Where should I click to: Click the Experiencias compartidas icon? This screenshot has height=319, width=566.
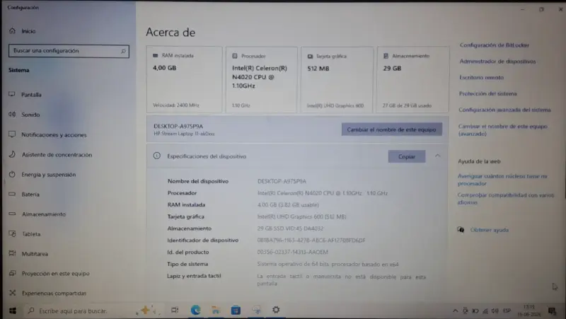12,293
